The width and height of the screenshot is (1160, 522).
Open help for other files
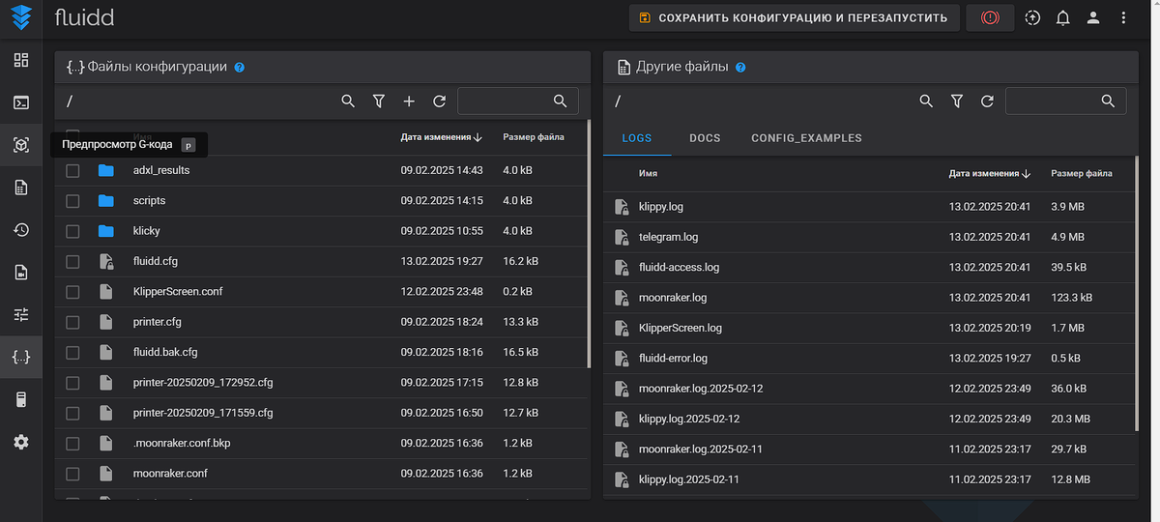click(x=740, y=68)
